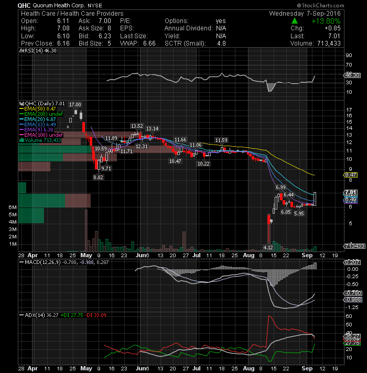This screenshot has height=373, width=367.
Task: Click the Volume 713,433 legend entry
Action: pos(40,140)
